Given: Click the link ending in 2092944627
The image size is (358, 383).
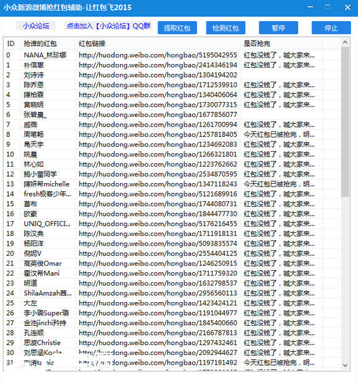Looking at the screenshot, I should coord(158,352).
